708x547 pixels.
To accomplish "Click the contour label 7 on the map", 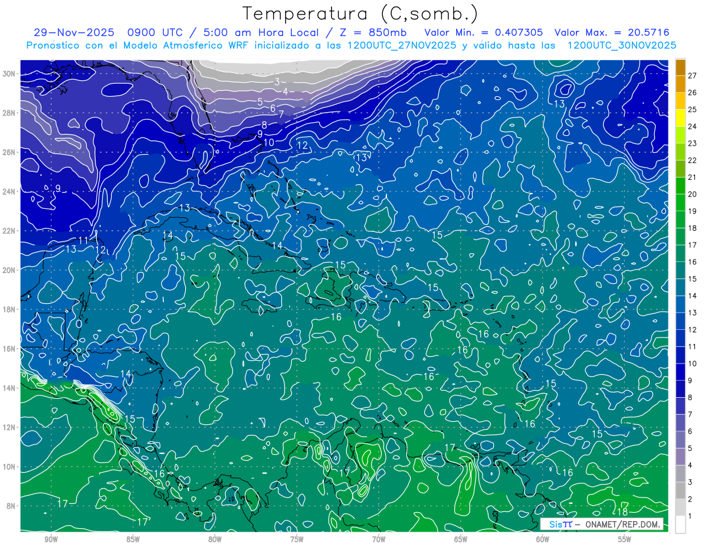I will point(281,114).
